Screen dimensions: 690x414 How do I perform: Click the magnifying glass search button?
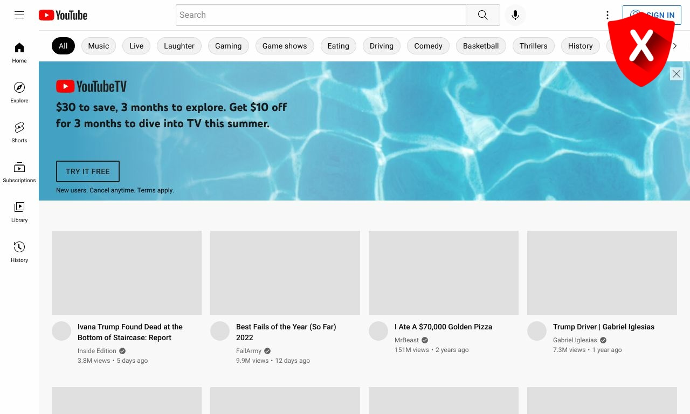[482, 15]
